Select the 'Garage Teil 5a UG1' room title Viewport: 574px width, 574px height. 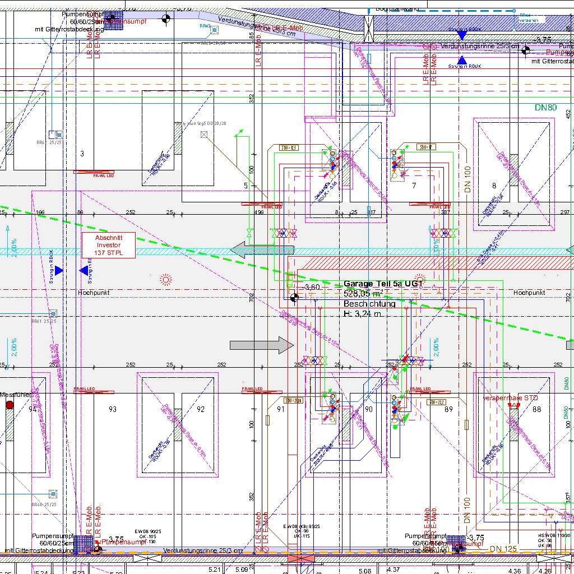coord(383,284)
